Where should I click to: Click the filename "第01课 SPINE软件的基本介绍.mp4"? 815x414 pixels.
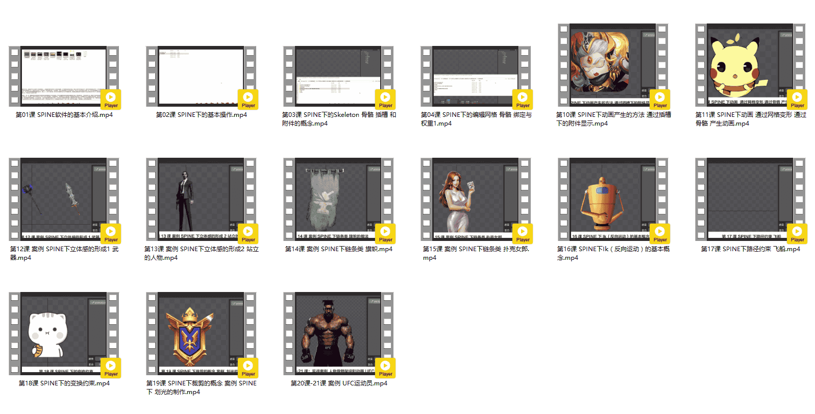coord(64,115)
